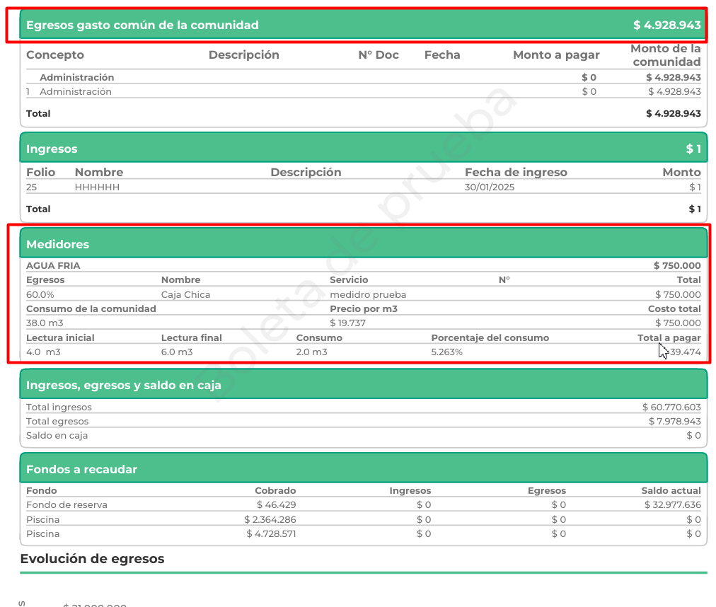The height and width of the screenshot is (607, 716).
Task: Click the 'Fondos a recaudar' heading
Action: 81,470
